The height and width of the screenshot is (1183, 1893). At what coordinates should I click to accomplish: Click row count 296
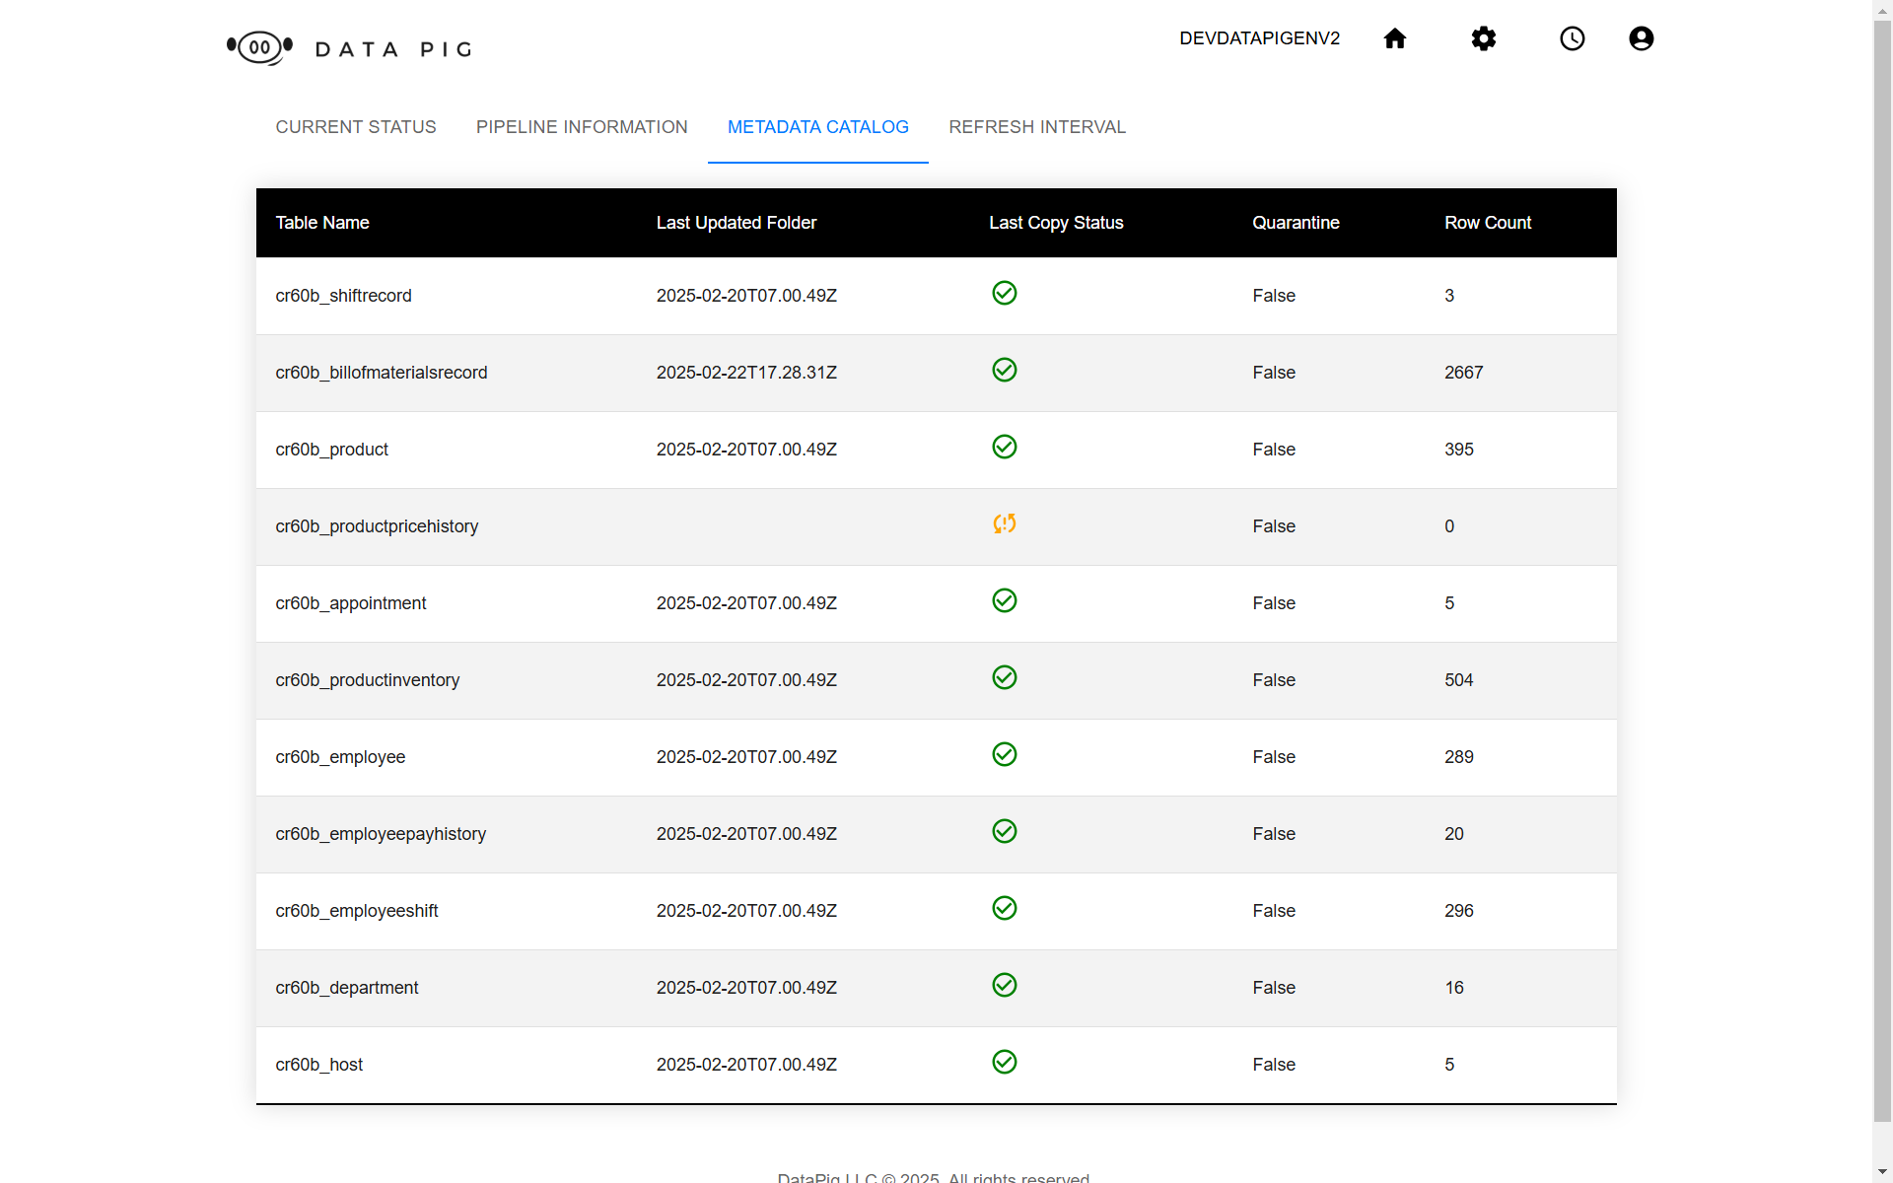pos(1459,911)
